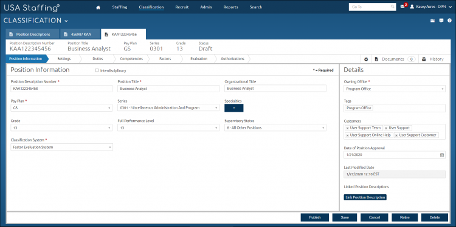Click the Delete button
The width and height of the screenshot is (456, 227).
(x=435, y=217)
